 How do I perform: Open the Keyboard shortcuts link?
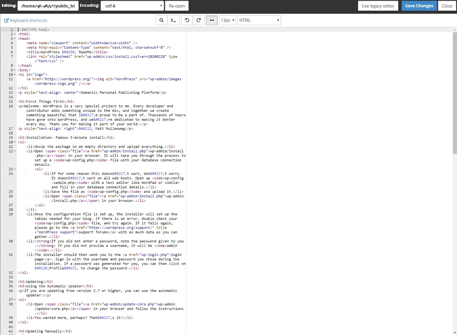tap(26, 21)
